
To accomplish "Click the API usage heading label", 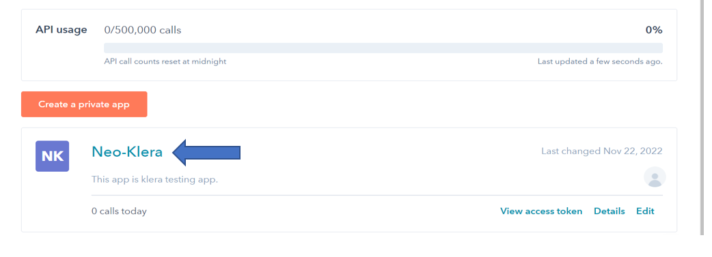I will pos(61,30).
